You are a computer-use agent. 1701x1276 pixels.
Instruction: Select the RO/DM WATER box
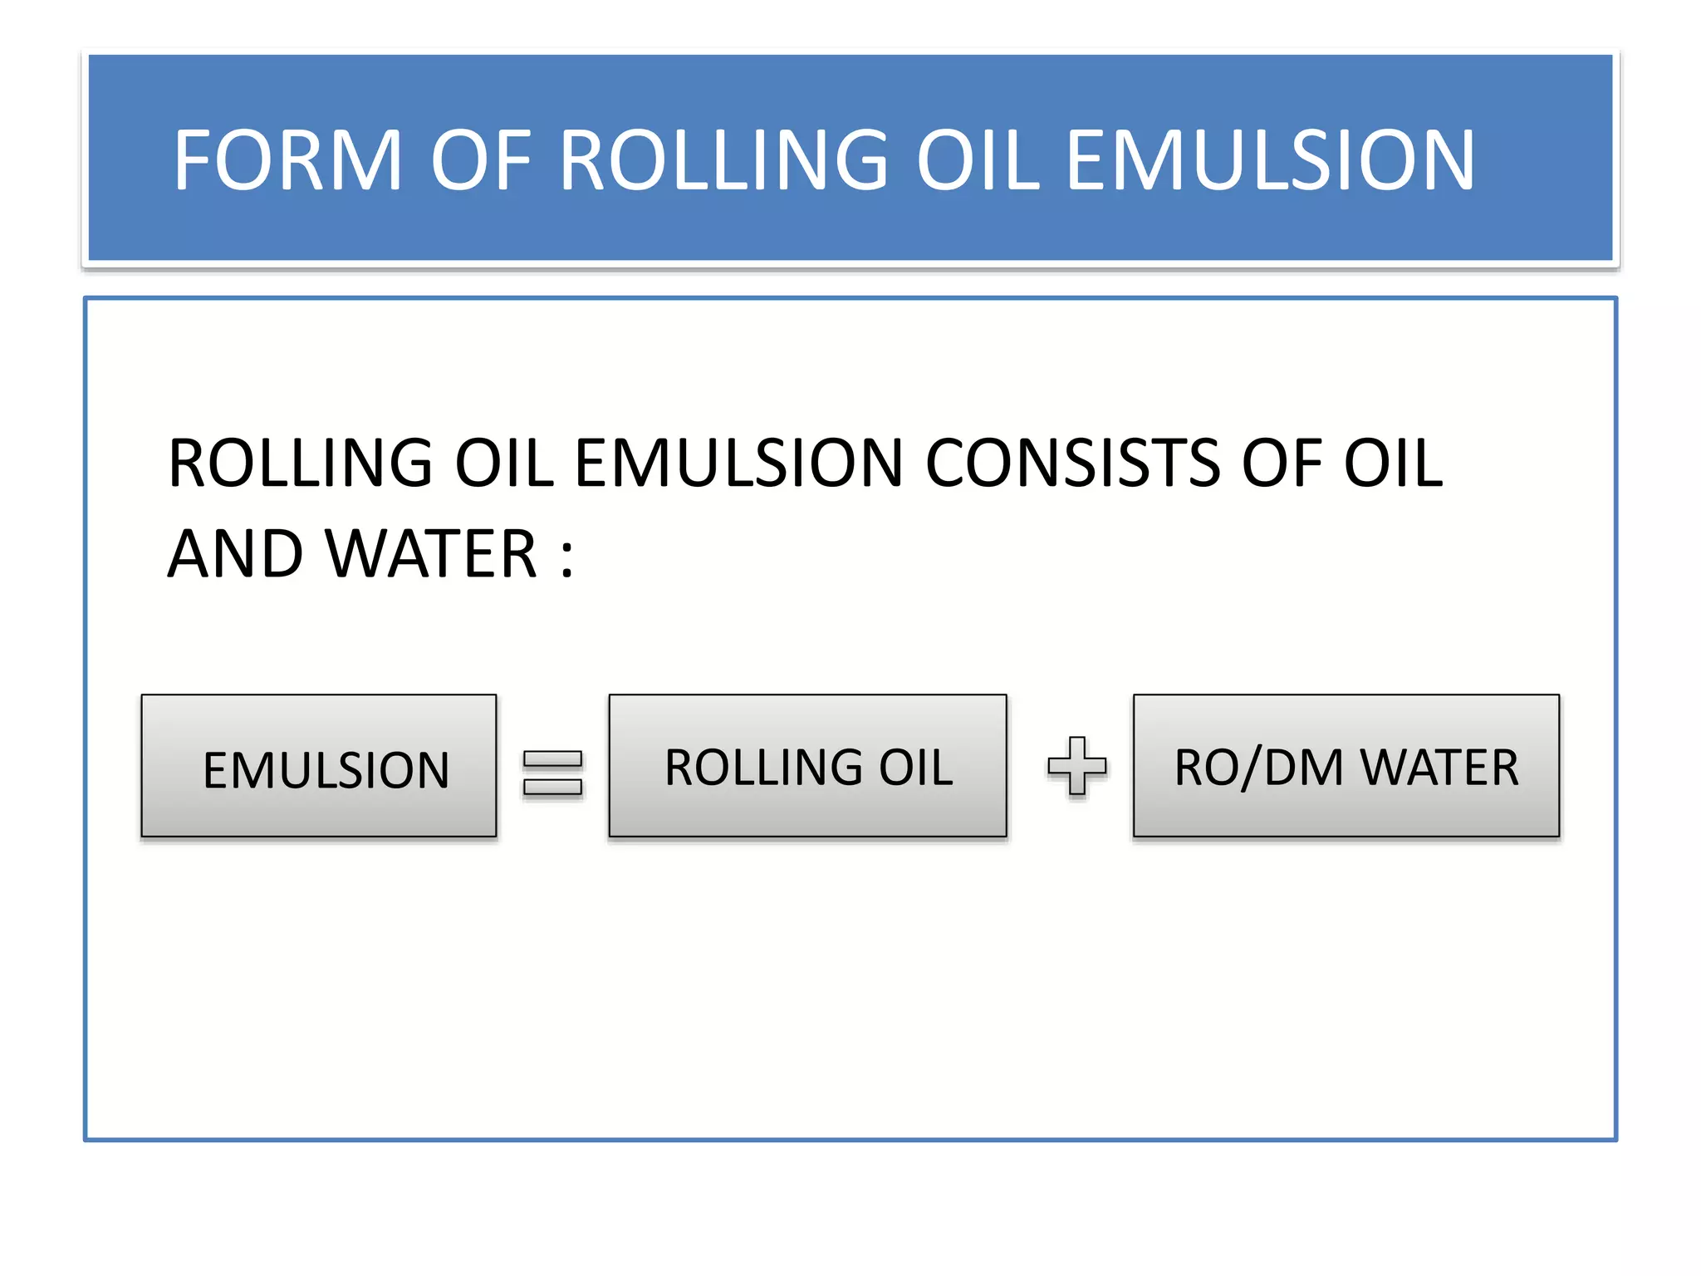(x=1346, y=765)
